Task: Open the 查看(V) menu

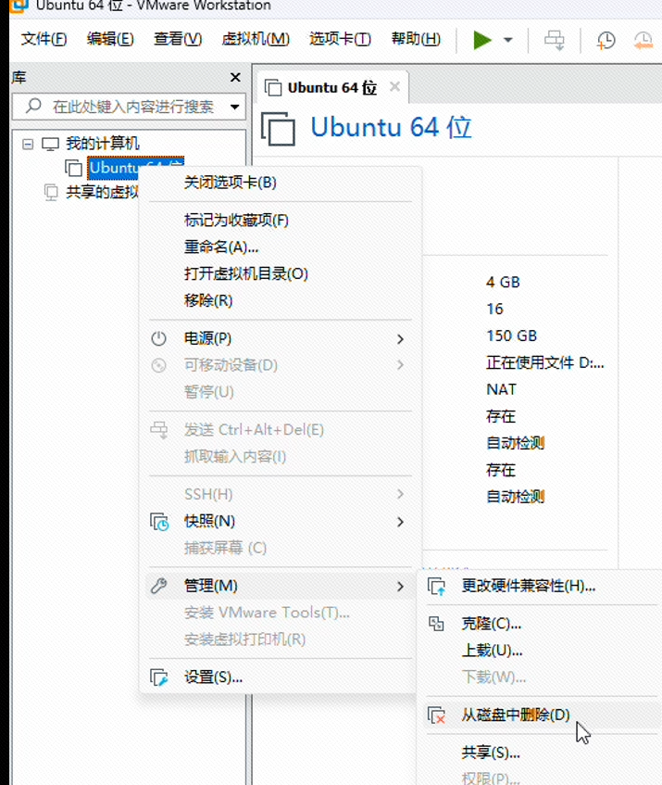Action: [178, 39]
